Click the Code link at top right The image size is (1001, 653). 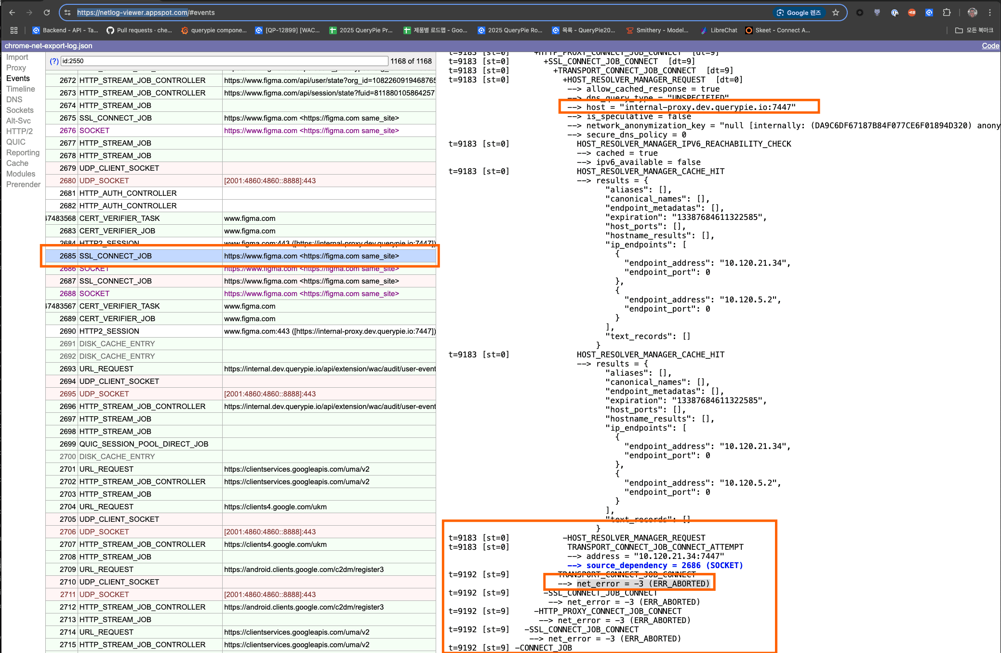pos(990,45)
